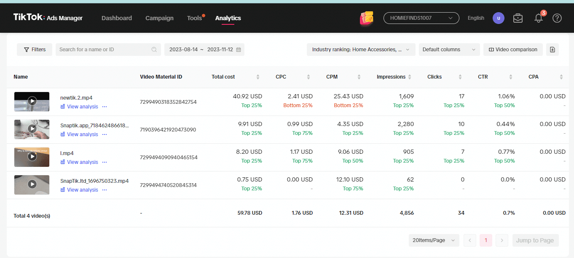This screenshot has height=258, width=574.
Task: Open the Dashboard tab
Action: tap(117, 18)
